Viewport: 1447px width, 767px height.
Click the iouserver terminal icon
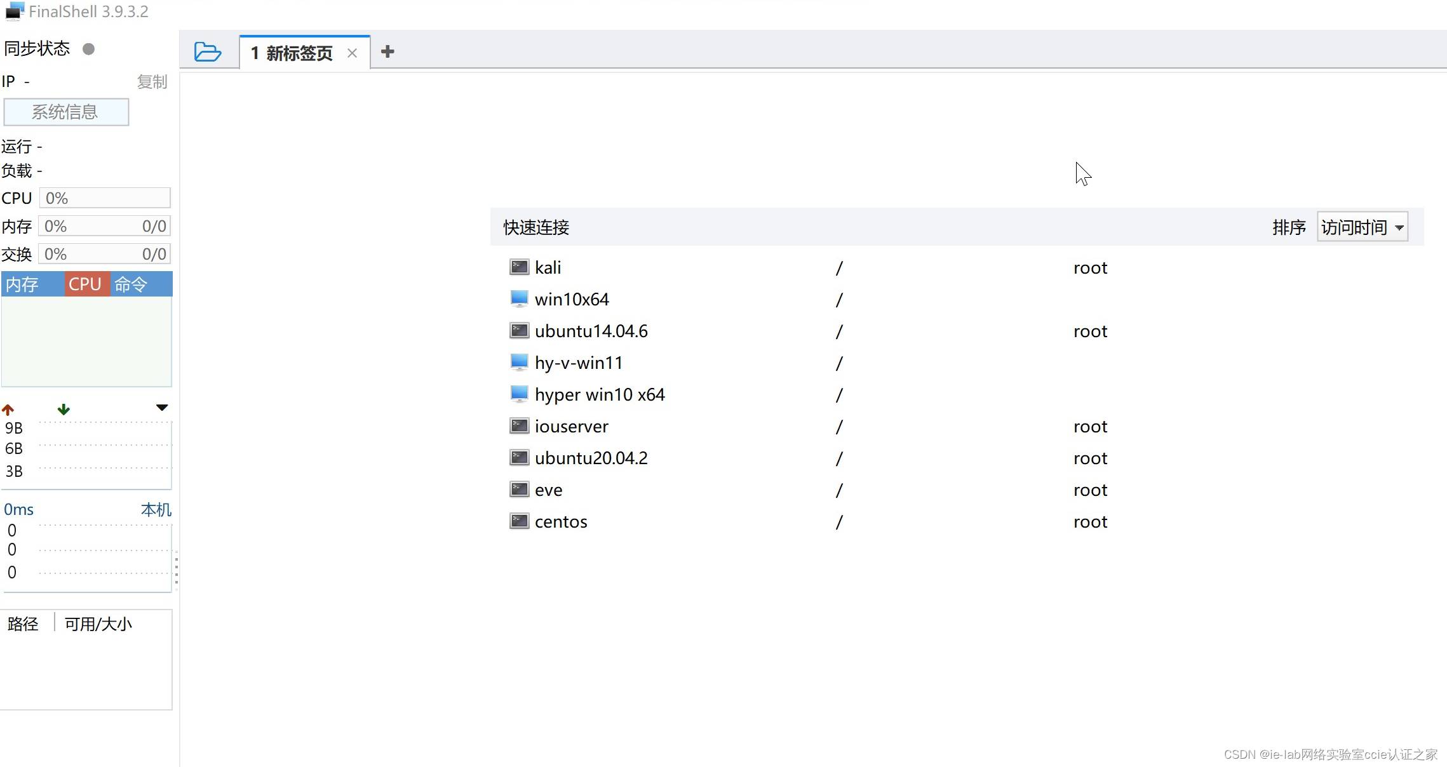(x=520, y=426)
